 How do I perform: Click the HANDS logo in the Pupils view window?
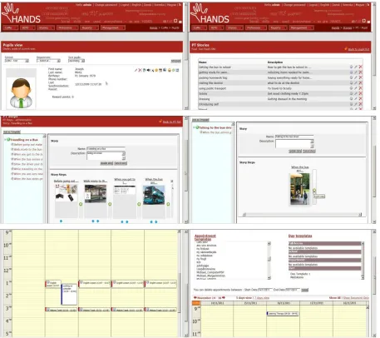tap(22, 13)
